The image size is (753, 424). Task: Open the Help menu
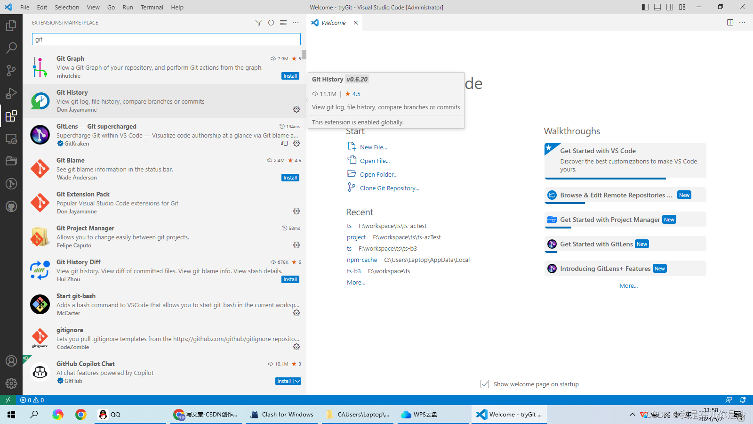click(177, 7)
